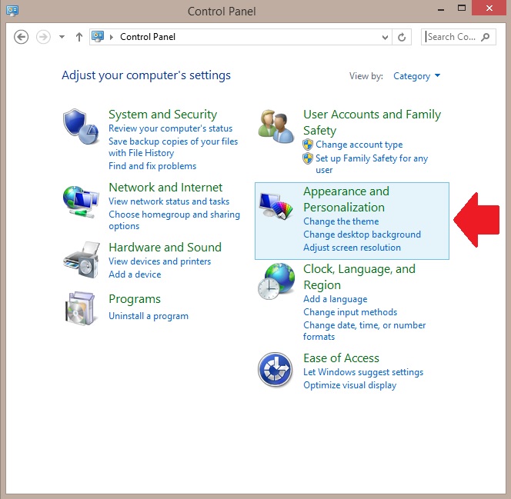Viewport: 511px width, 499px height.
Task: Open the Appearance and Personalization monitor icon
Action: tap(276, 206)
